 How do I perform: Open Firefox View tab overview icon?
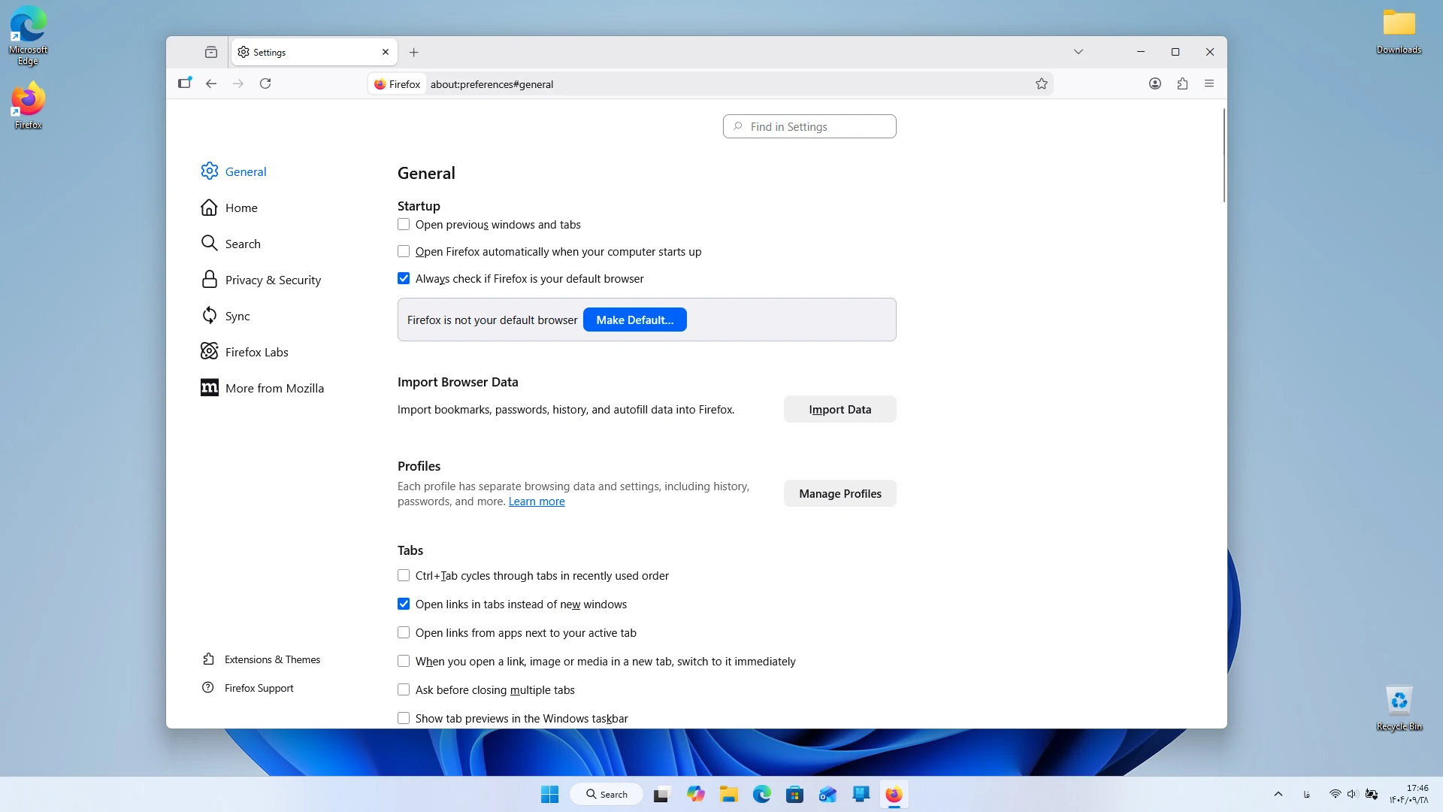coord(211,52)
